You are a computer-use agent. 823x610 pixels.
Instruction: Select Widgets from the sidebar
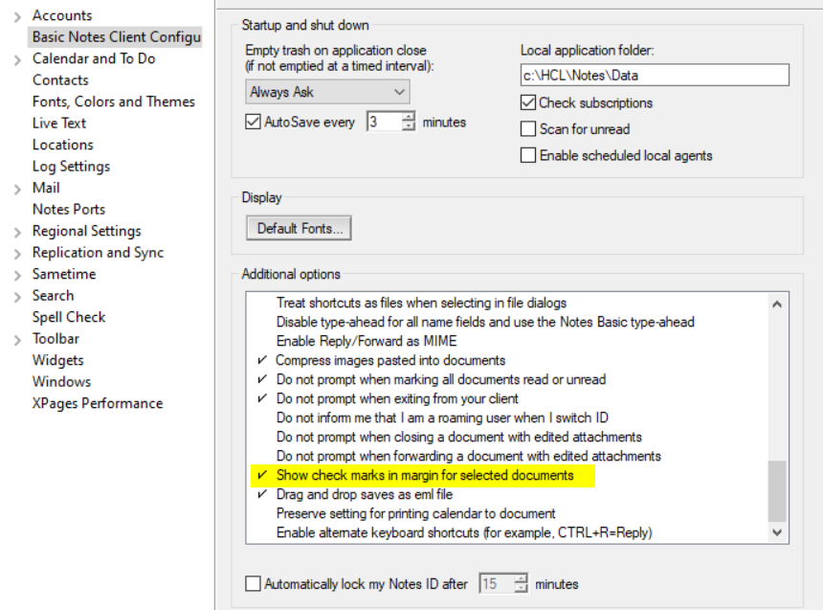pos(60,360)
